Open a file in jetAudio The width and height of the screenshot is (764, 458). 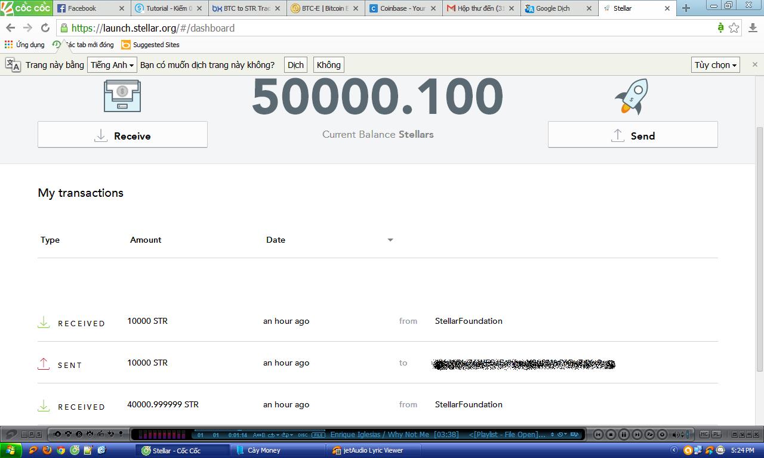click(650, 435)
